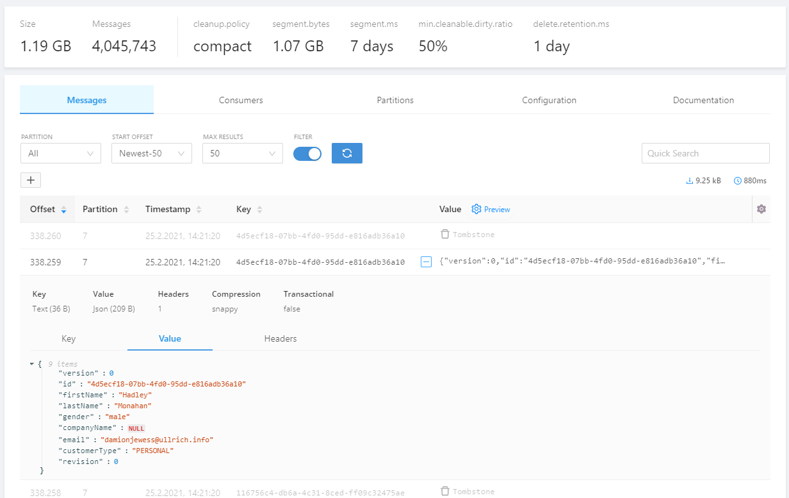Click the download icon next to 9.25 kB
The width and height of the screenshot is (789, 498).
click(x=689, y=181)
